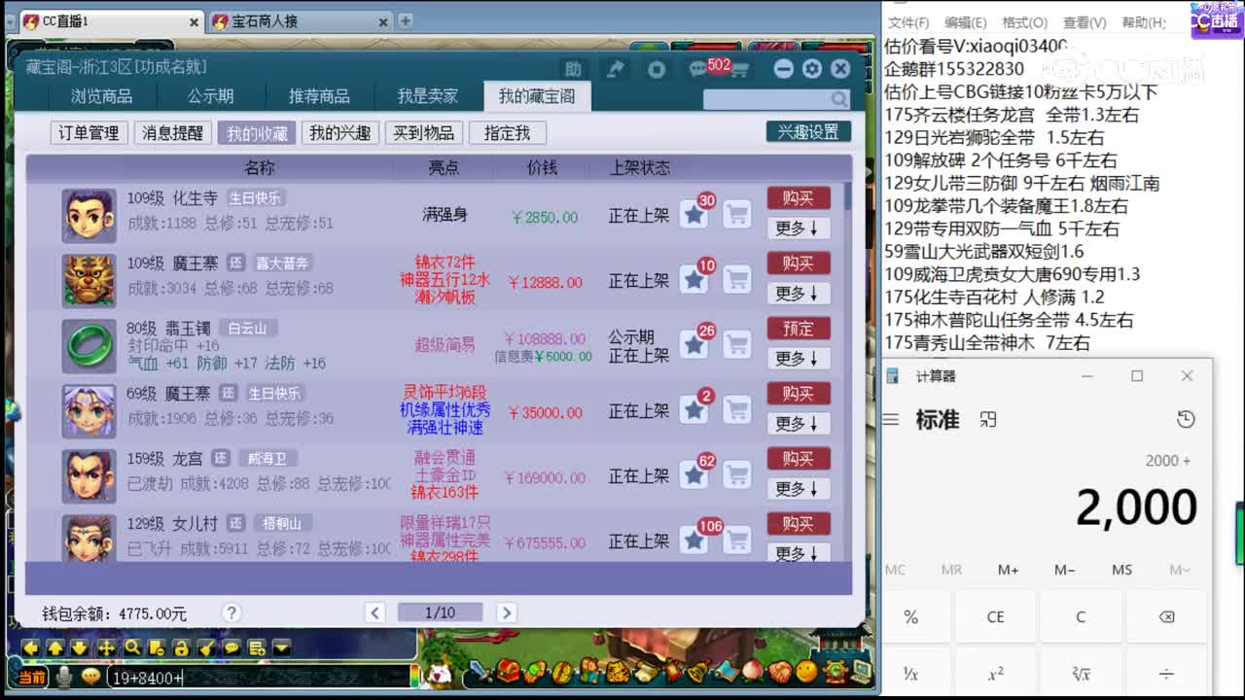
Task: Click the share arrow icon on the title bar
Action: click(x=615, y=69)
